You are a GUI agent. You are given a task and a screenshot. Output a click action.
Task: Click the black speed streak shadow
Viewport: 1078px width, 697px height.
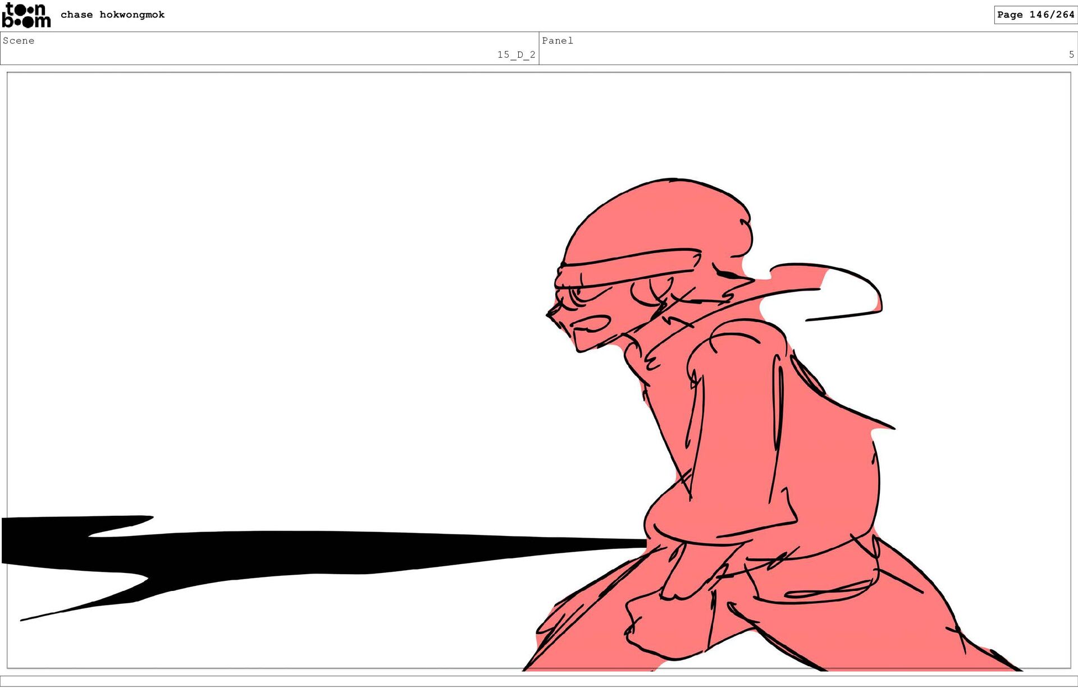coord(337,552)
